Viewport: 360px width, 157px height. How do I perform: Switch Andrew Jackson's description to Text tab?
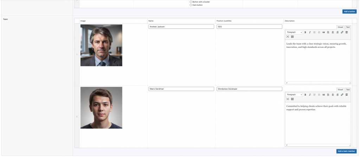click(x=348, y=27)
